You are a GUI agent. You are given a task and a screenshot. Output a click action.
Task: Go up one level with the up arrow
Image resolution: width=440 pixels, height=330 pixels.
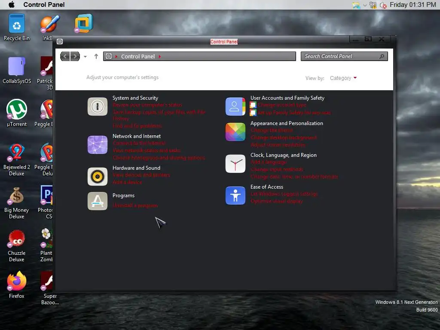pos(96,56)
